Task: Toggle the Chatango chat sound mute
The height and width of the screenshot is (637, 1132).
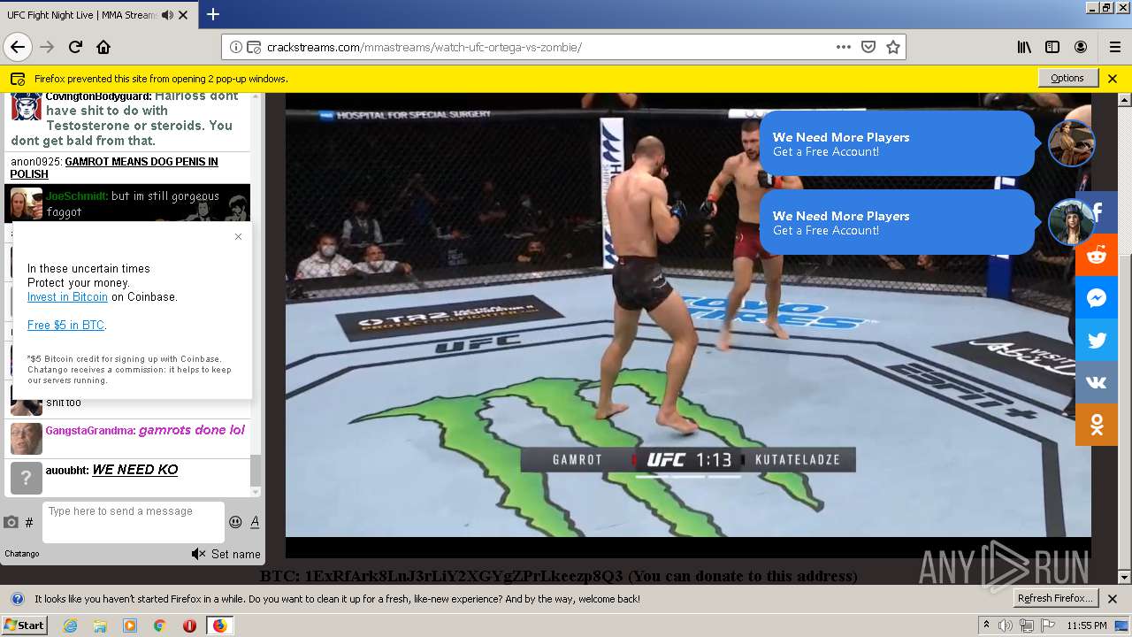Action: [x=198, y=554]
